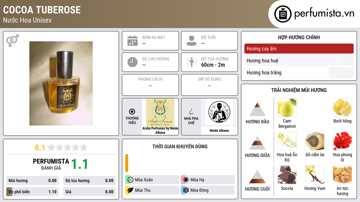Open the Cam Bergamot note image
The width and height of the screenshot is (360, 202).
click(287, 107)
